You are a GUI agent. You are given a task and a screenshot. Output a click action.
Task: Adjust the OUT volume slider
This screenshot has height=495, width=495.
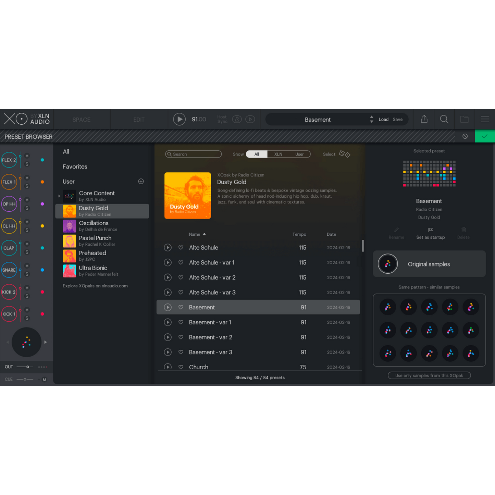point(27,367)
